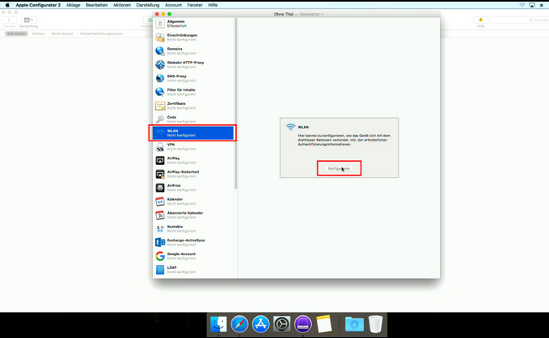The height and width of the screenshot is (338, 549).
Task: Open the Hilfe menu in menu bar
Action: [x=213, y=5]
